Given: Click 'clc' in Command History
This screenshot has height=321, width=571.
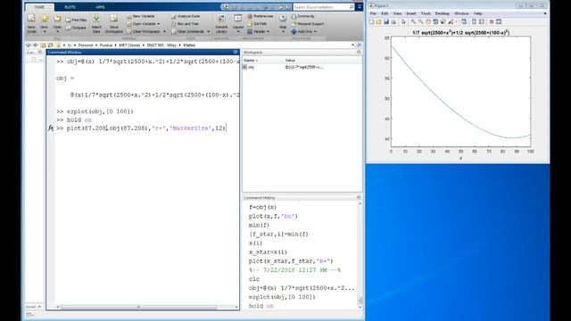Looking at the screenshot, I should point(254,279).
